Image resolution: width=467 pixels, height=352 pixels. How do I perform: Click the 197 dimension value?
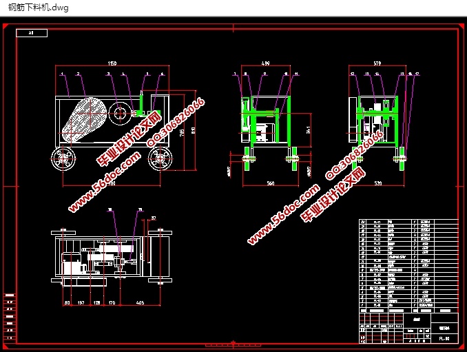[x=81, y=302]
